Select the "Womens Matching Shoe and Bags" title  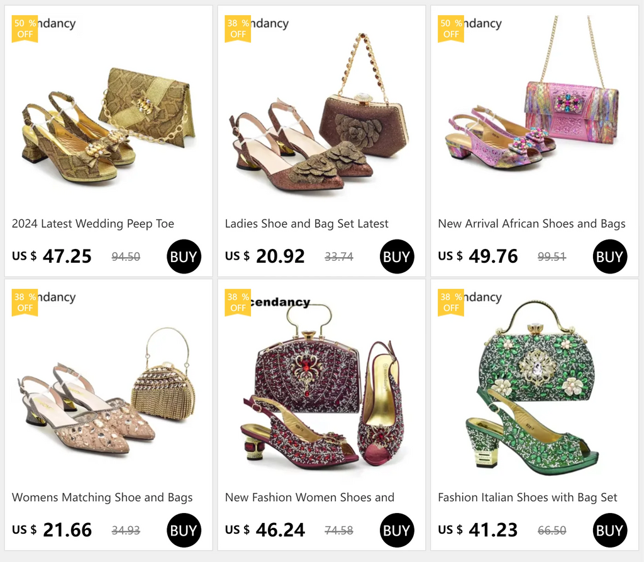[103, 497]
